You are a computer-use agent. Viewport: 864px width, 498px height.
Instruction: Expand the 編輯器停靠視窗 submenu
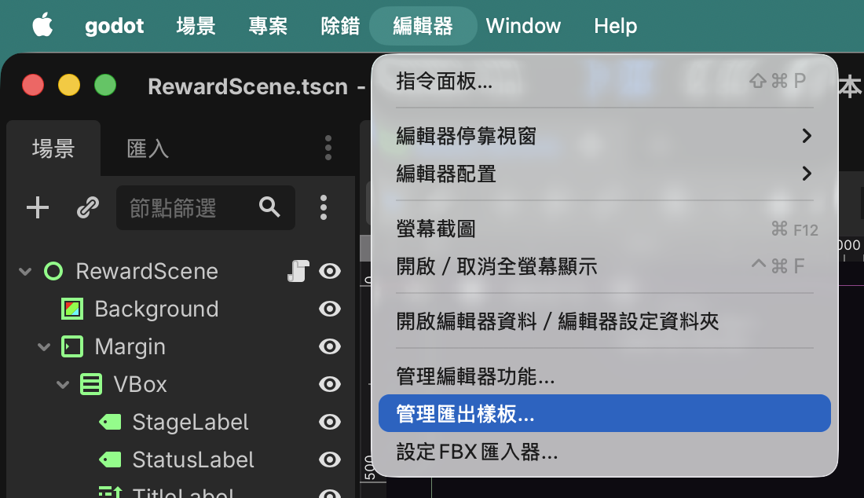pos(605,136)
